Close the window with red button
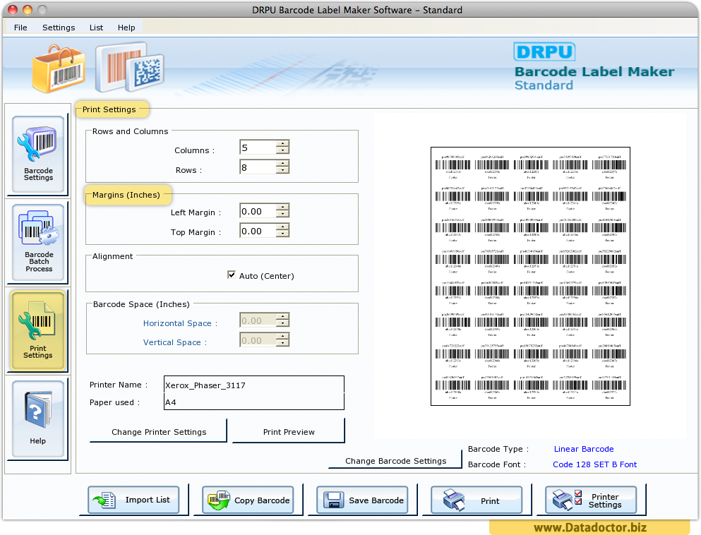The image size is (701, 535). [13, 9]
